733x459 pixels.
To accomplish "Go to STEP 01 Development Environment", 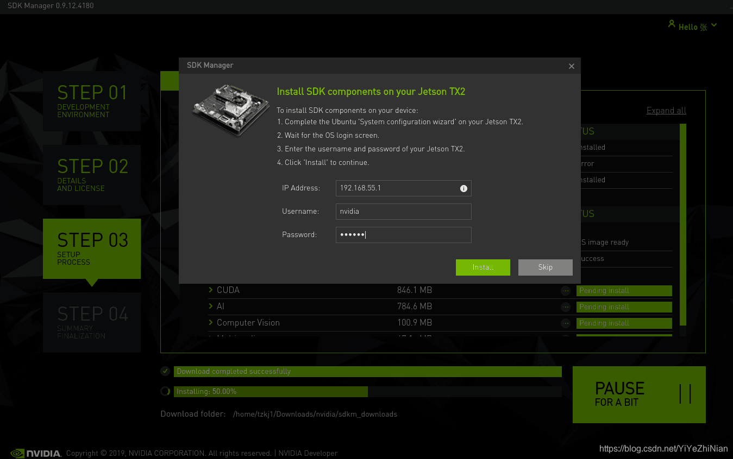I will point(92,101).
